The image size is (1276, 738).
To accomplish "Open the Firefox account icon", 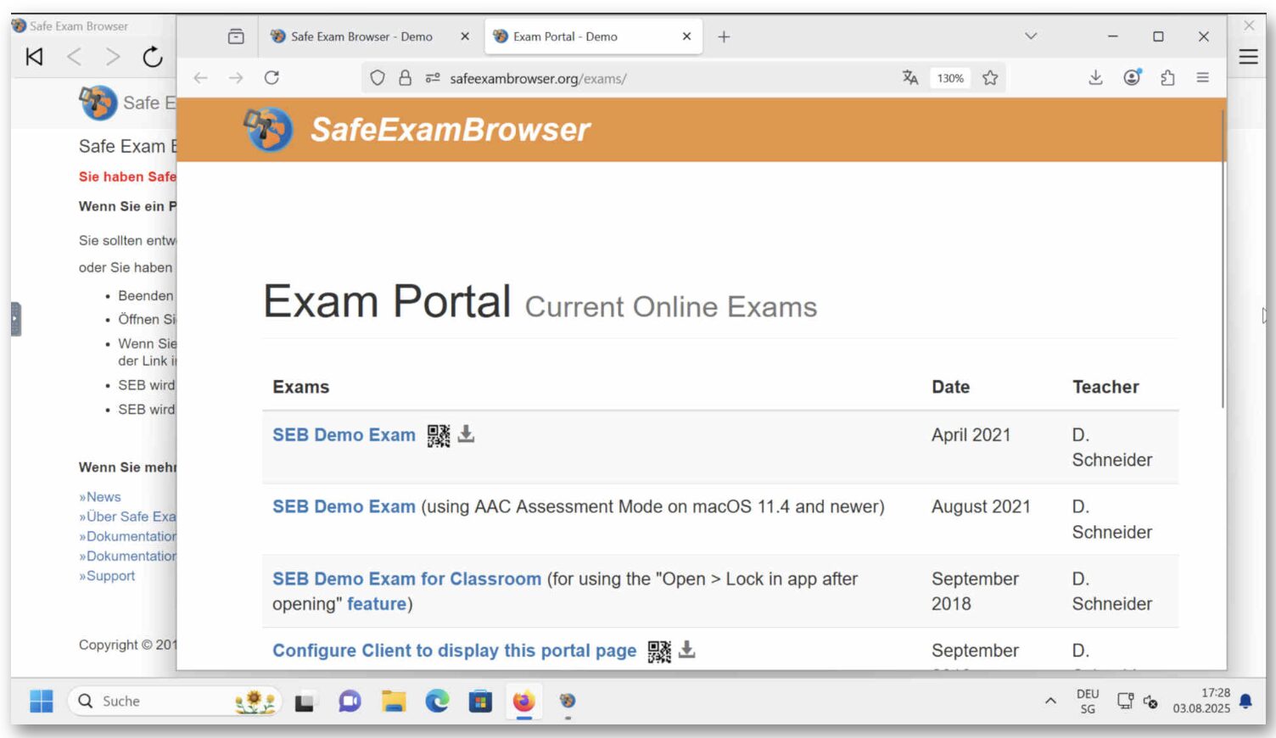I will [x=1132, y=78].
